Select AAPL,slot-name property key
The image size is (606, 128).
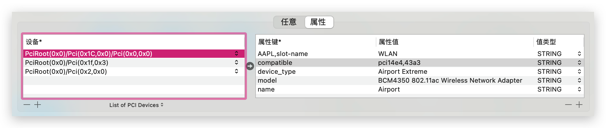(x=283, y=54)
